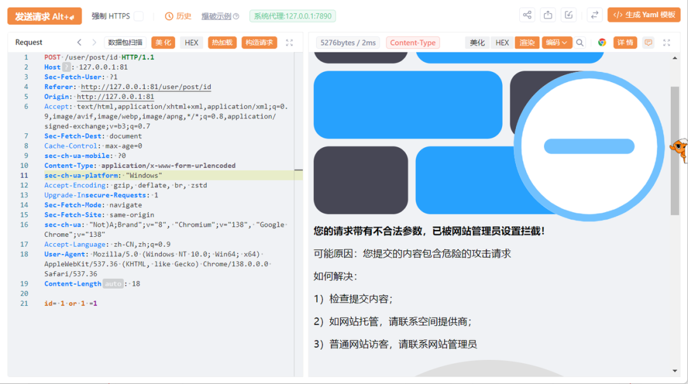Click the system proxy 127.0.0.1:7890 tag
This screenshot has height=384, width=688.
point(292,16)
